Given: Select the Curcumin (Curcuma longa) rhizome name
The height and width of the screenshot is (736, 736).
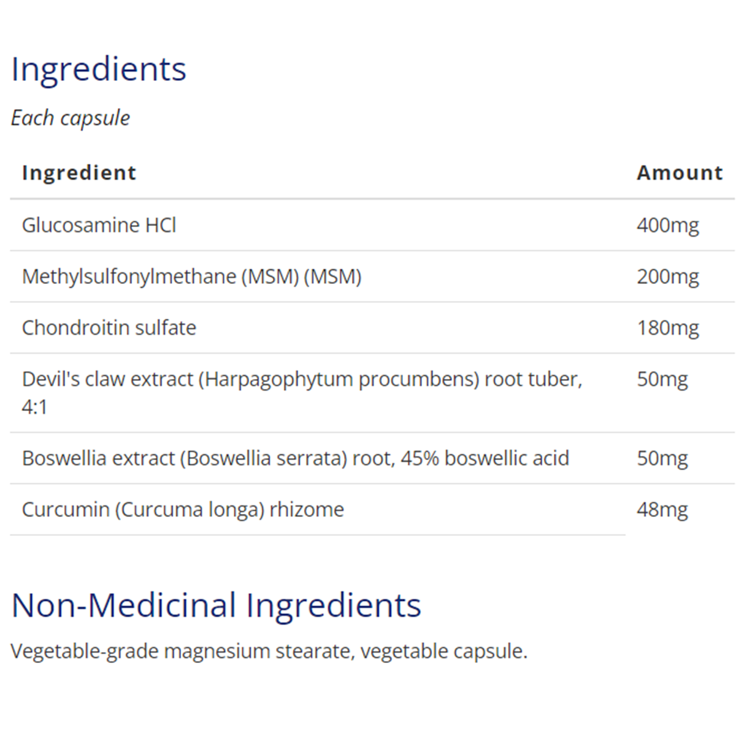Looking at the screenshot, I should pyautogui.click(x=183, y=510).
